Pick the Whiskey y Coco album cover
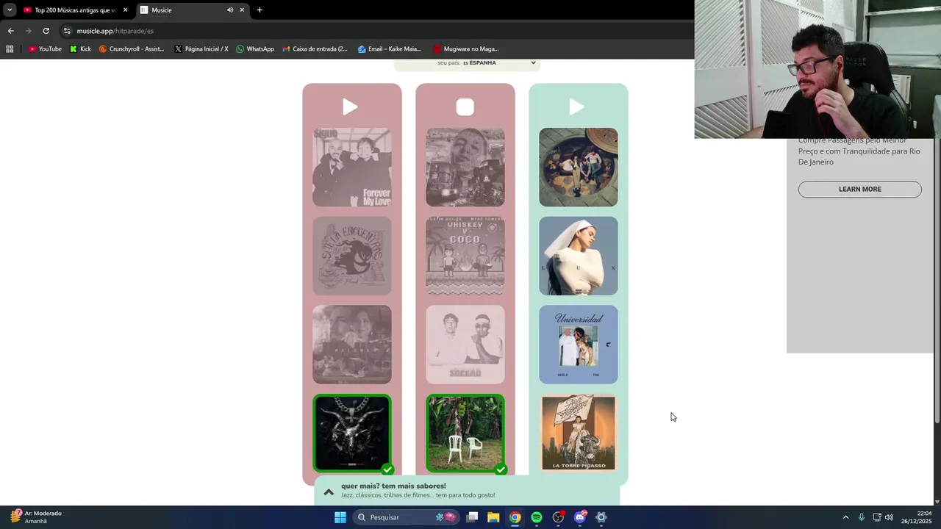 pos(465,256)
